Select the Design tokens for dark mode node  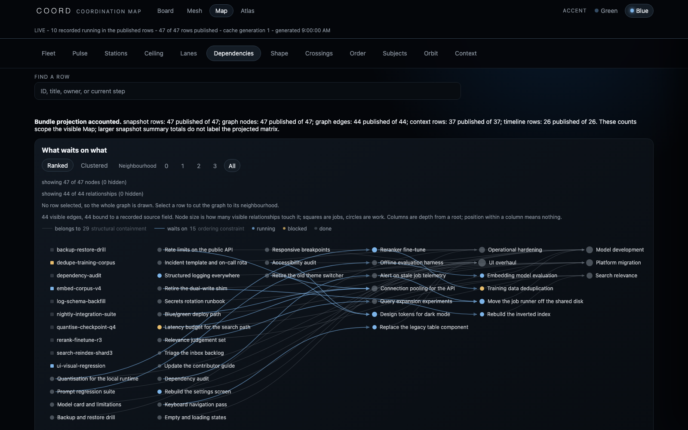pos(375,314)
